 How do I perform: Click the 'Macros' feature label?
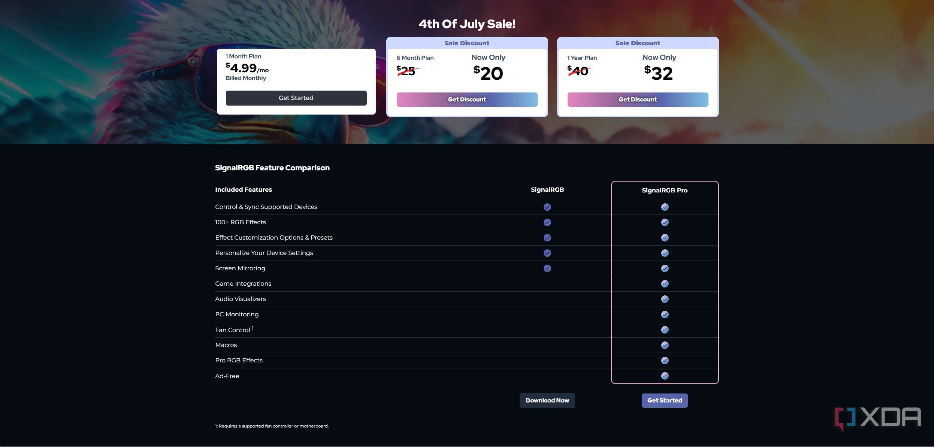tap(226, 345)
